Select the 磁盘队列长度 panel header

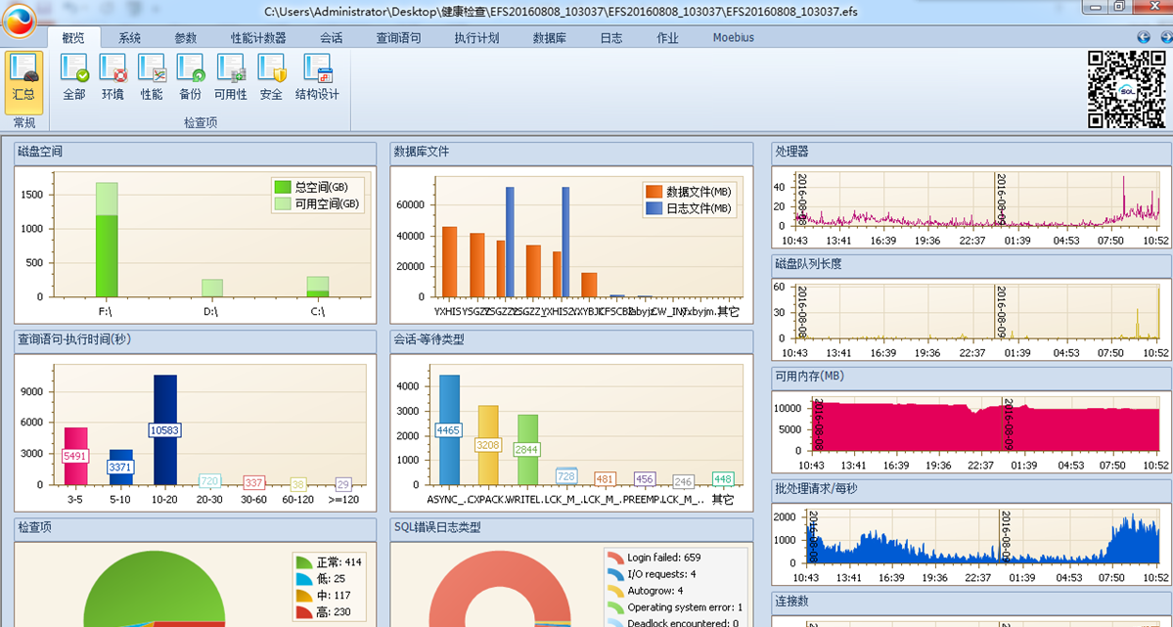[x=971, y=265]
